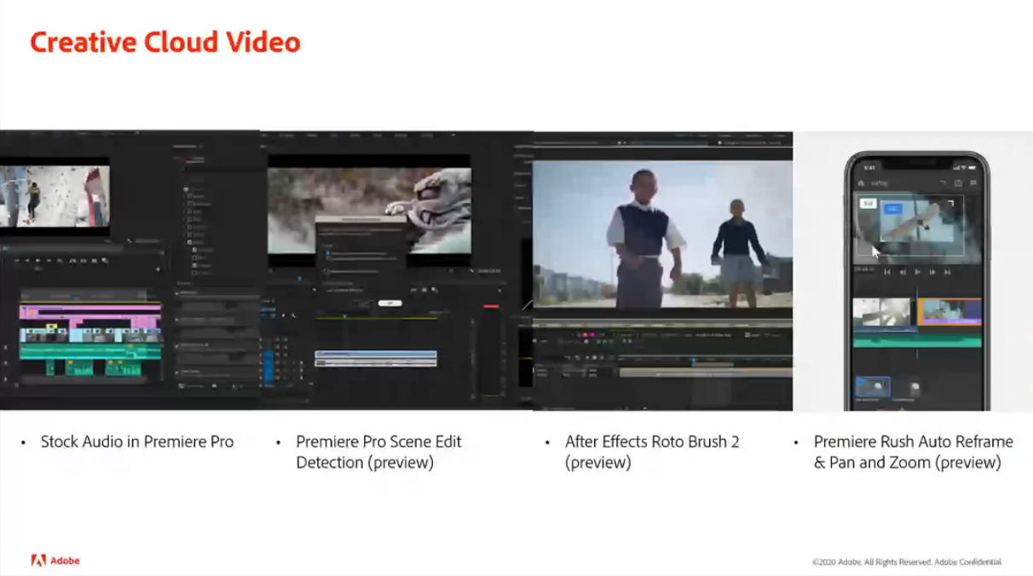This screenshot has height=576, width=1033.
Task: Click the teal audio track in Rush timeline
Action: click(917, 341)
